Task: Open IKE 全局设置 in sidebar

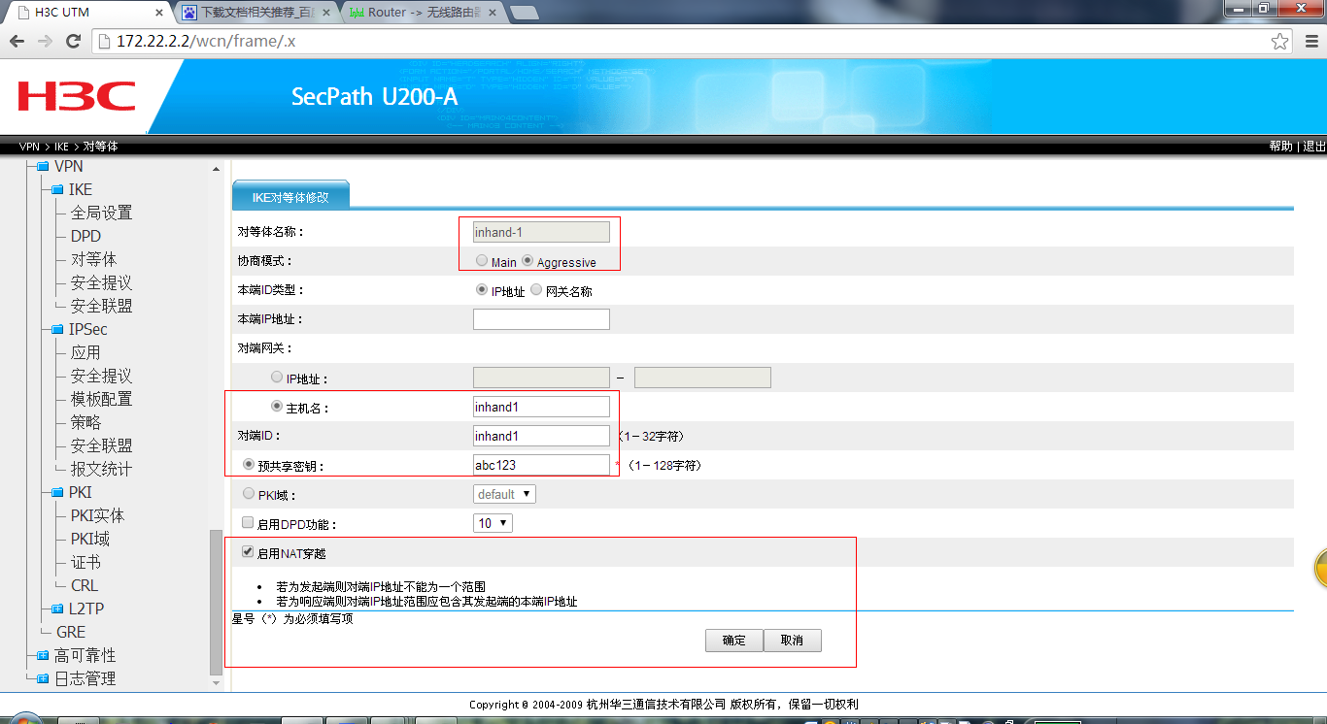Action: (x=101, y=213)
